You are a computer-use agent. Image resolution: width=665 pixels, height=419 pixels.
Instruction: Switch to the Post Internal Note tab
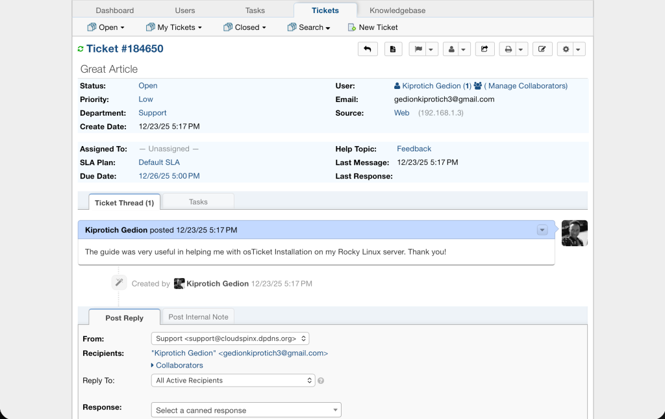198,316
